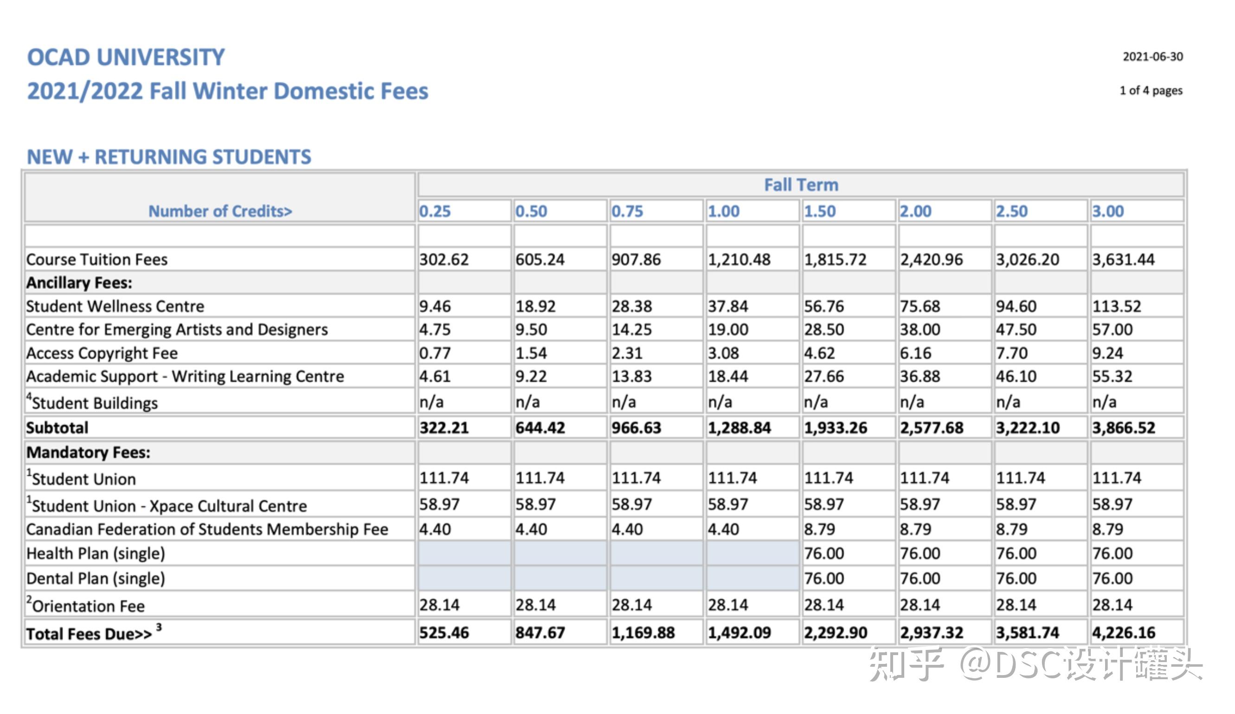
Task: Click the Course Tuition Fees row label
Action: click(x=96, y=259)
